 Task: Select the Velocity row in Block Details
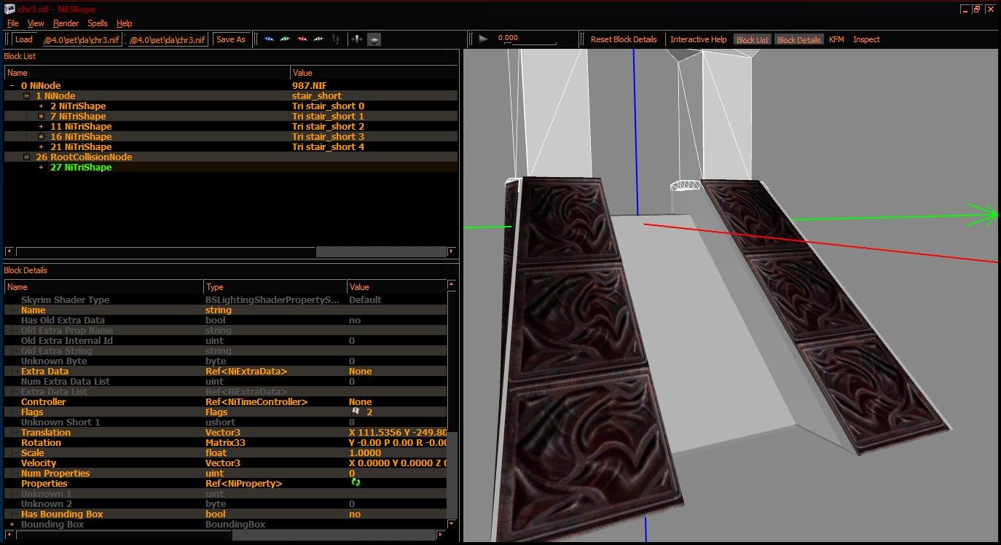point(225,463)
